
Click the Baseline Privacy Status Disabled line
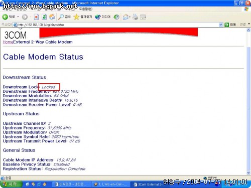click(x=36, y=164)
